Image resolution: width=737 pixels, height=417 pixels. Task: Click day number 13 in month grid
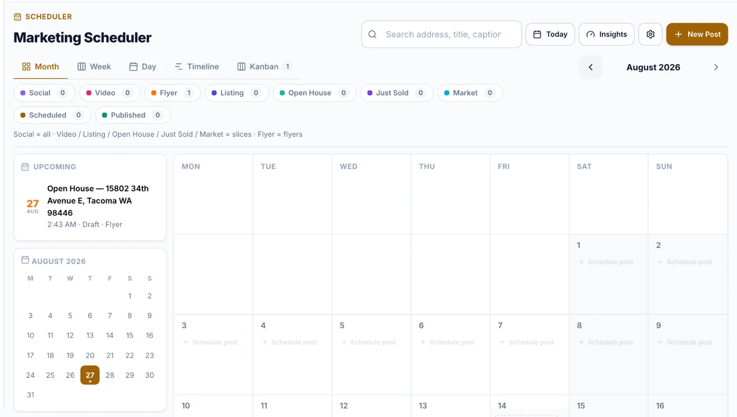coord(423,406)
